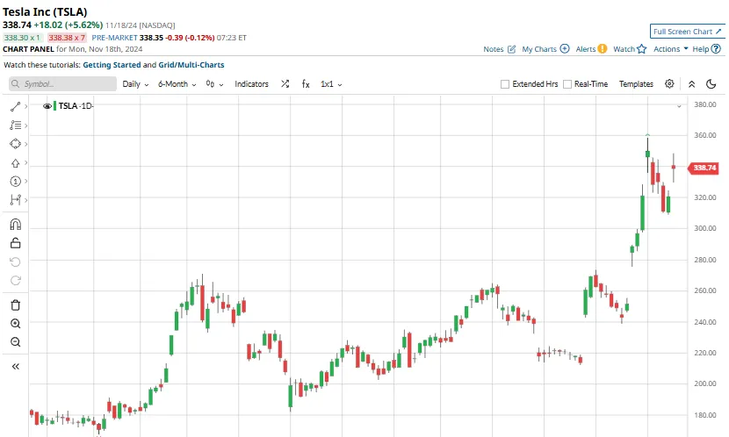Click the TSLA -1D- series label
Screen dimensions: 729x437
click(x=76, y=106)
